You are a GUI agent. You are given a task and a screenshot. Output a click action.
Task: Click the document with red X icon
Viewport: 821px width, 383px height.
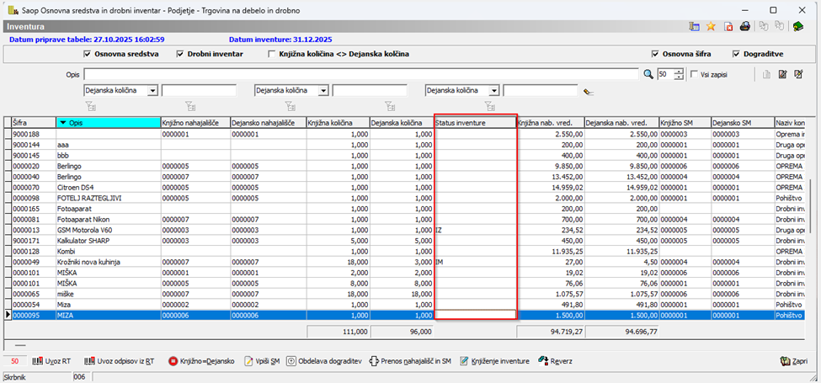728,27
